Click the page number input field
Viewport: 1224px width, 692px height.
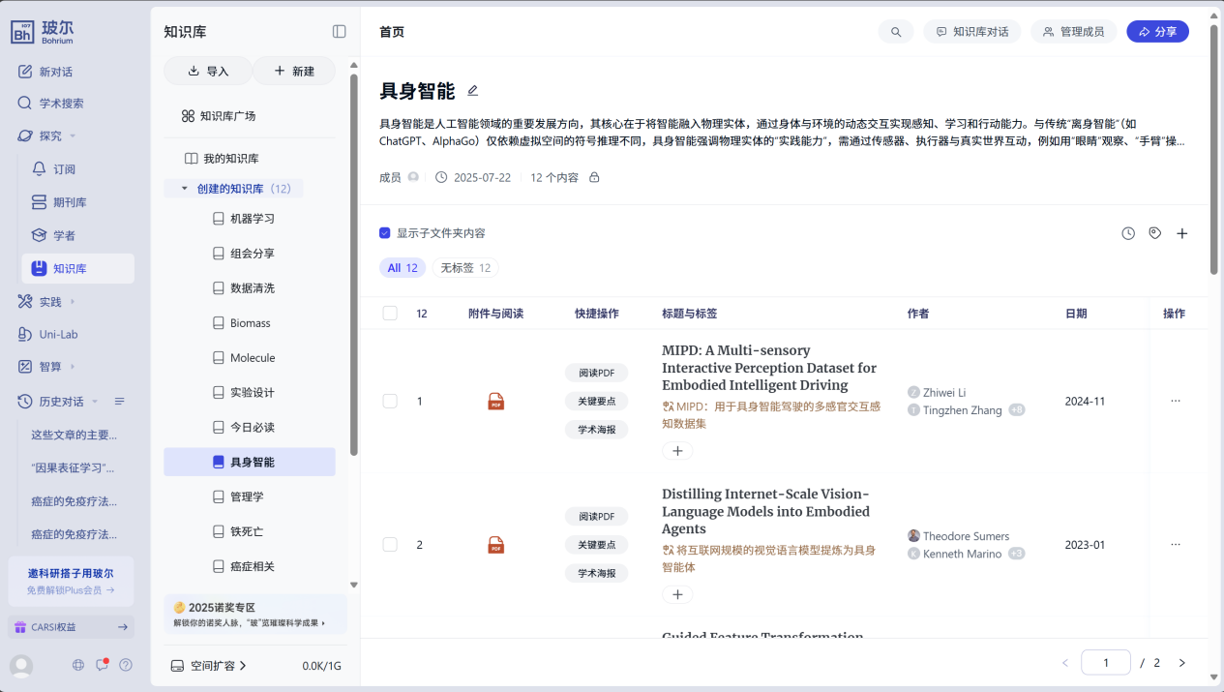coord(1105,663)
